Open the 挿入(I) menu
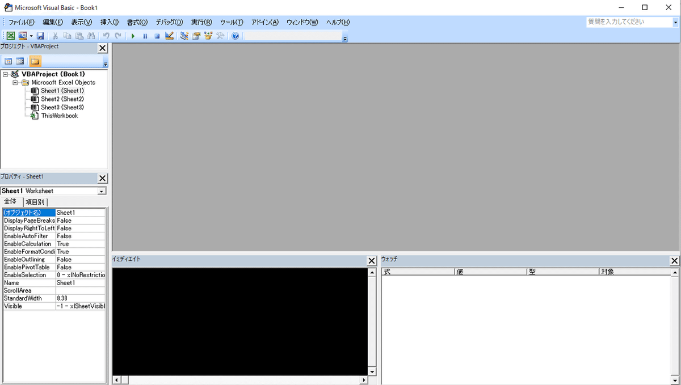This screenshot has width=681, height=385. tap(110, 22)
